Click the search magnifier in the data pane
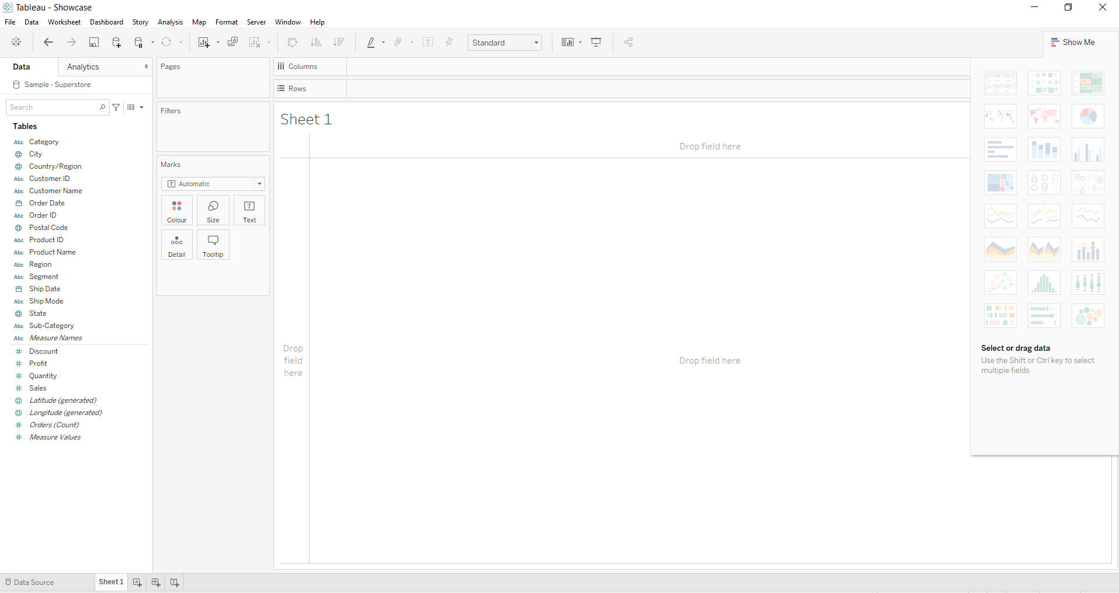The height and width of the screenshot is (593, 1119). [102, 107]
